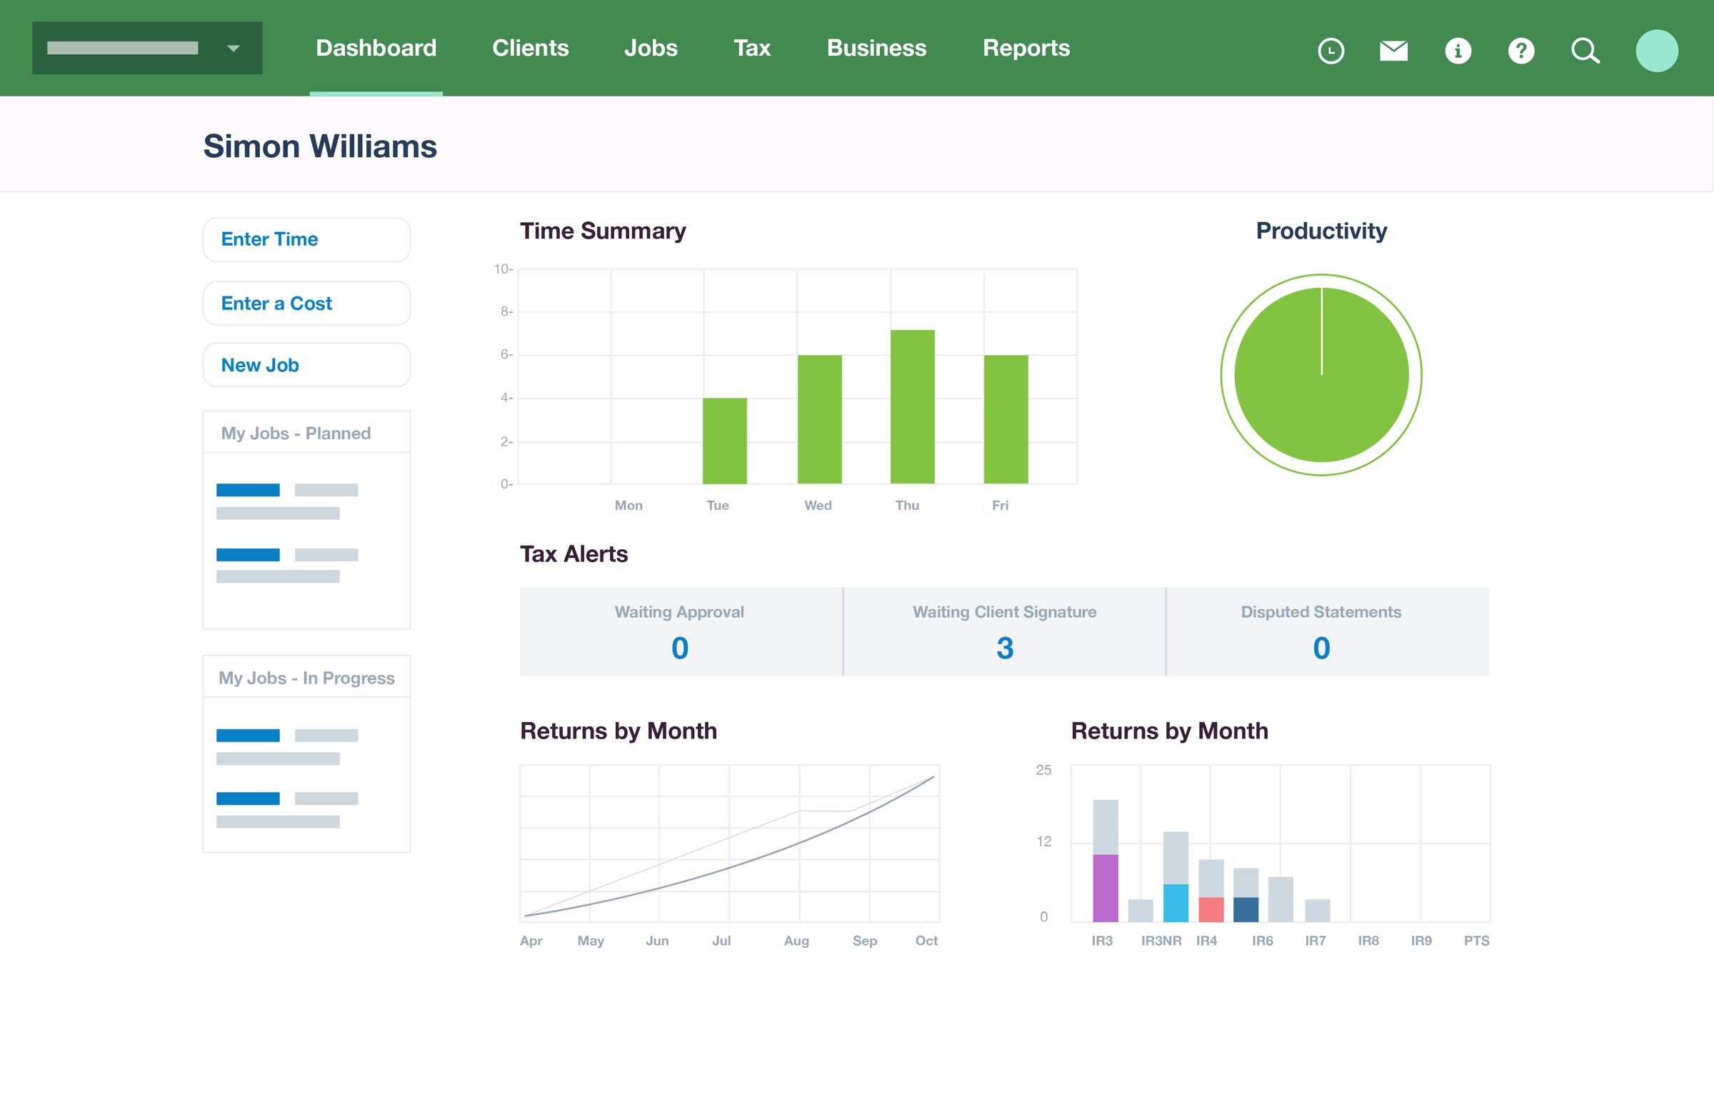
Task: Click the info circle icon
Action: point(1458,51)
